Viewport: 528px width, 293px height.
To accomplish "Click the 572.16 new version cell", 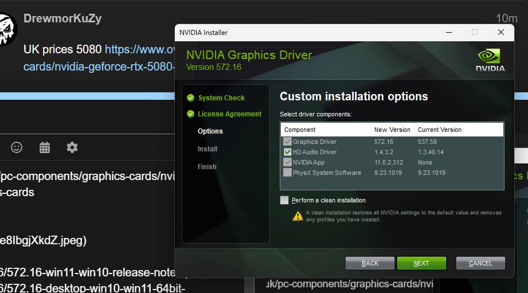I will [384, 142].
